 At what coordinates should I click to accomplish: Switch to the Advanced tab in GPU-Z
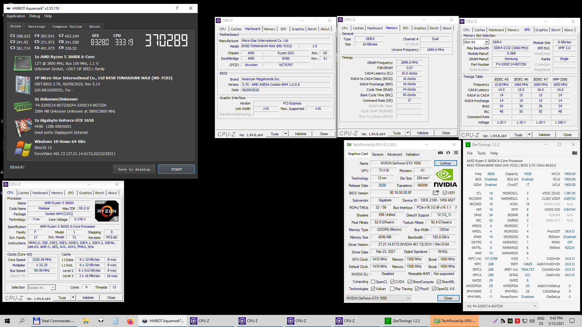point(394,154)
